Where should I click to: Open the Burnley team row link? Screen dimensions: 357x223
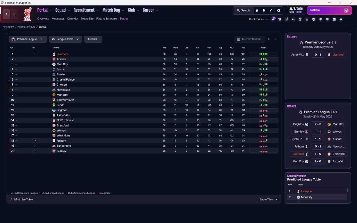61,151
